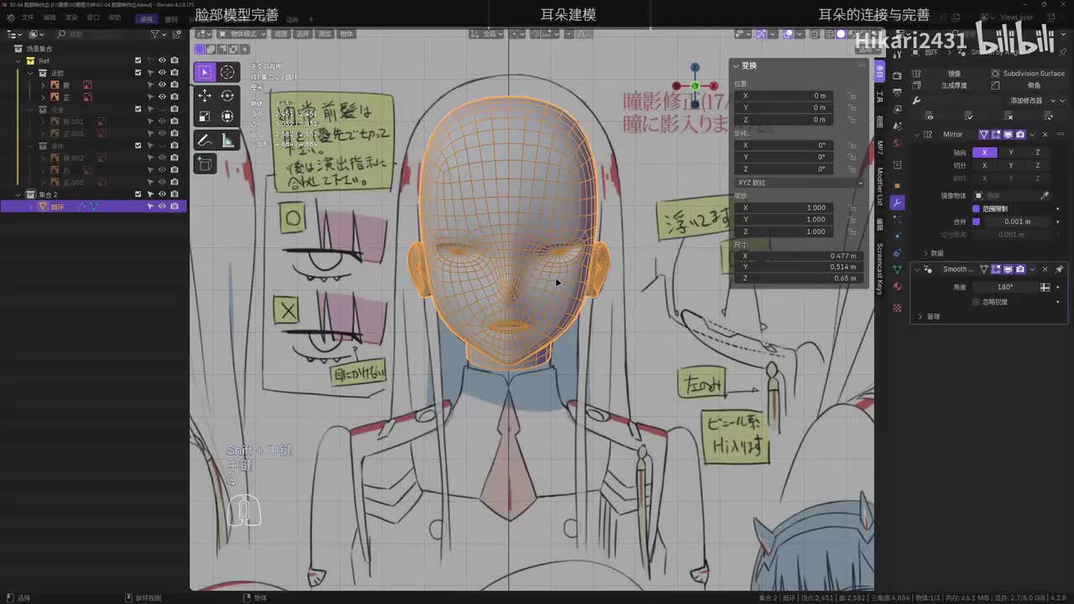
Task: Open the 窗口 menu
Action: pos(93,18)
